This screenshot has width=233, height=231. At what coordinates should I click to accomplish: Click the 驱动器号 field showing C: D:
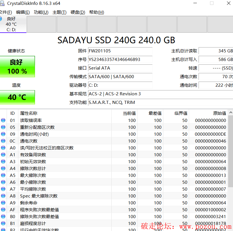(x=120, y=85)
